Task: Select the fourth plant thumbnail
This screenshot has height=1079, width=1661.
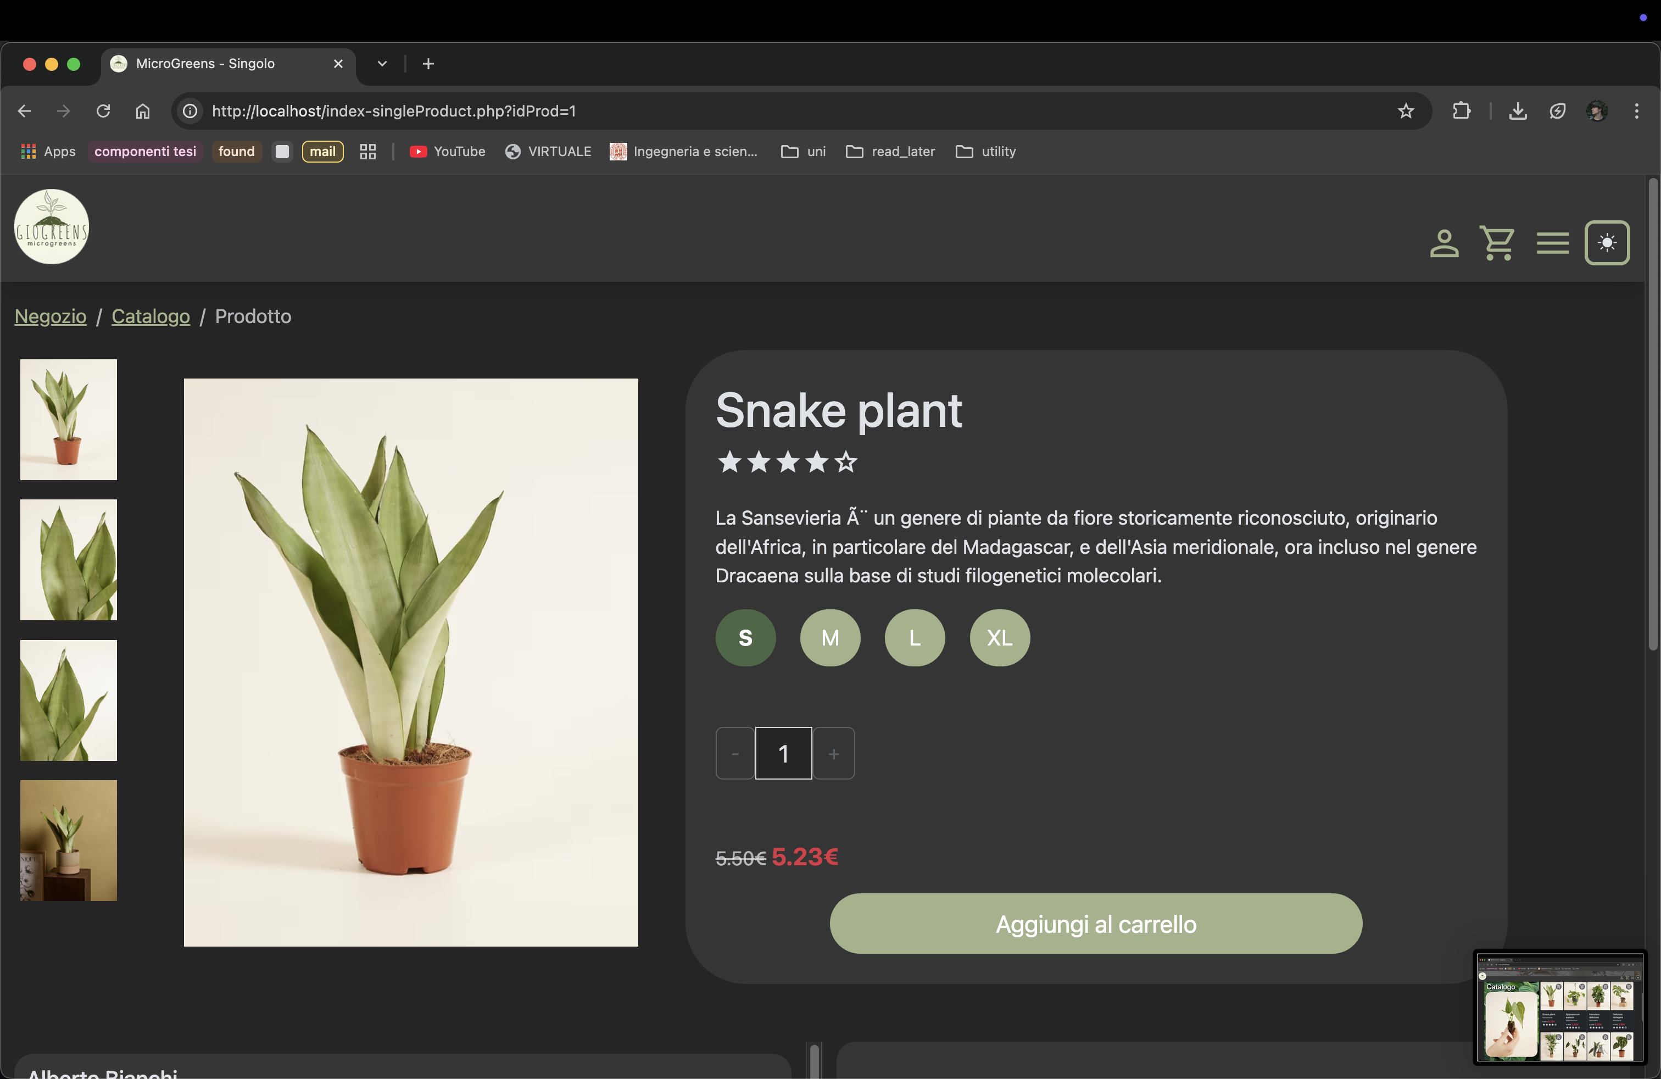Action: point(69,841)
